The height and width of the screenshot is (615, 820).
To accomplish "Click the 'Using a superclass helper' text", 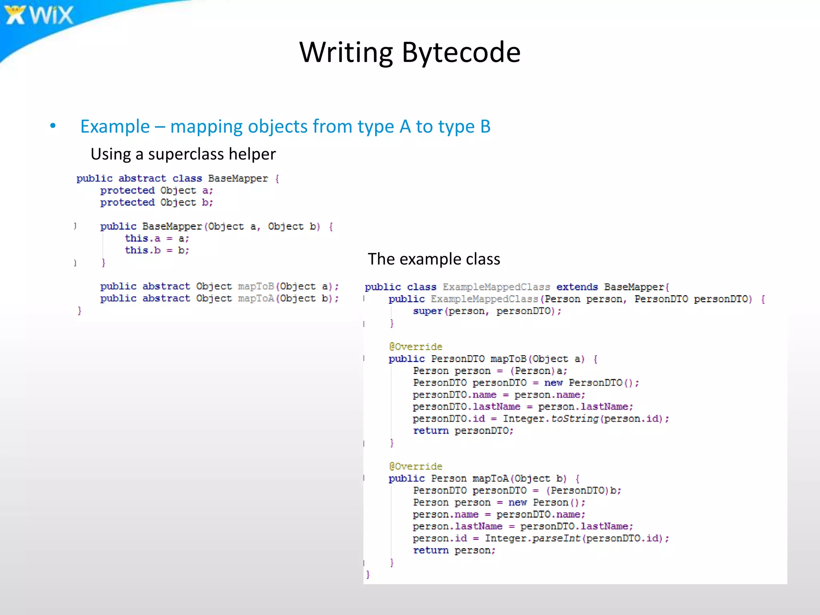I will coord(183,154).
